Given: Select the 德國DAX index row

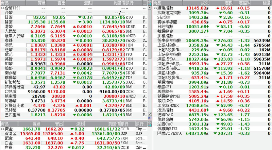Looking at the screenshot, I should pos(213,115).
